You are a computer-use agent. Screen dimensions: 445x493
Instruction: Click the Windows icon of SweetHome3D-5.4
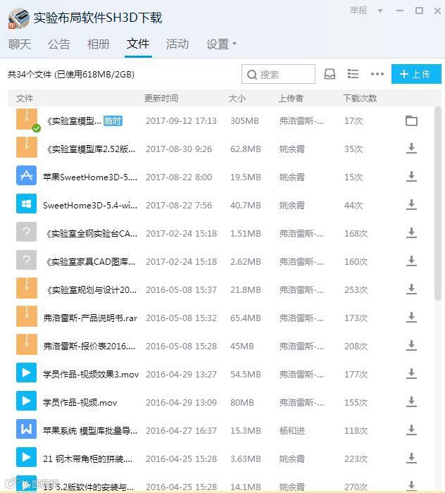coord(26,204)
